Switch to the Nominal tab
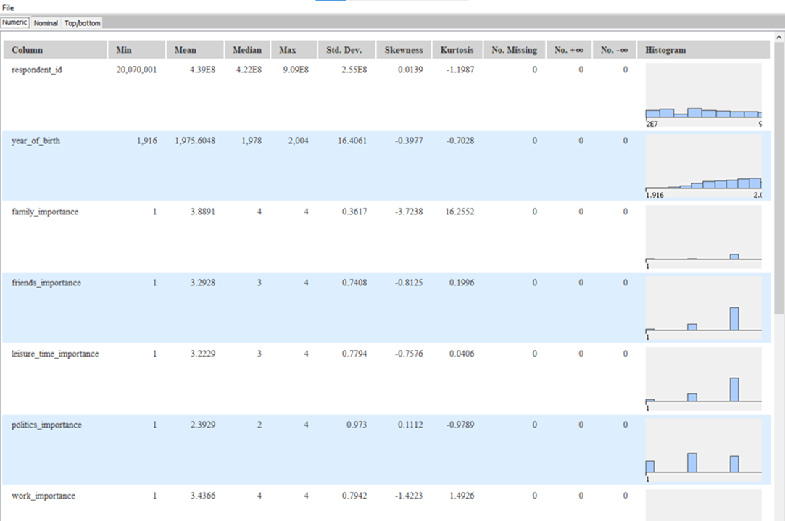Viewport: 785px width, 521px height. [x=46, y=23]
